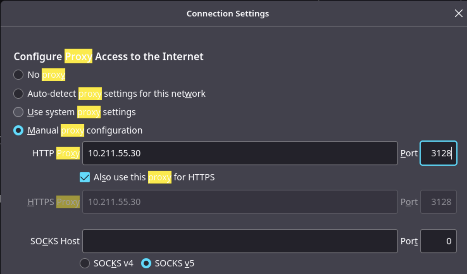
Task: Choose Auto-detect proxy settings for this network
Action: pyautogui.click(x=18, y=94)
